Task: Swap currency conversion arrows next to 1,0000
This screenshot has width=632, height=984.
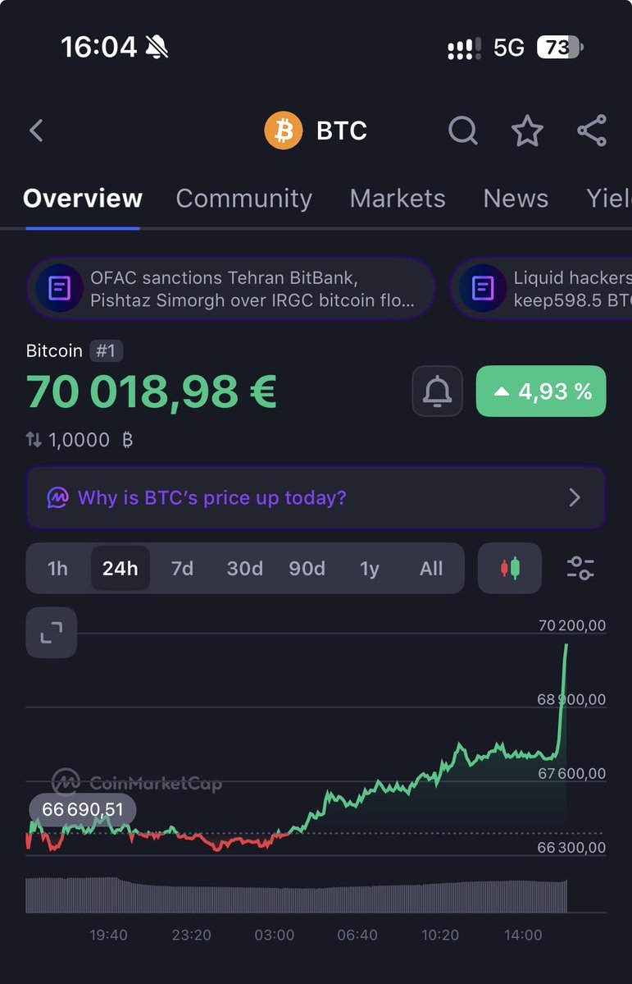Action: pos(34,439)
